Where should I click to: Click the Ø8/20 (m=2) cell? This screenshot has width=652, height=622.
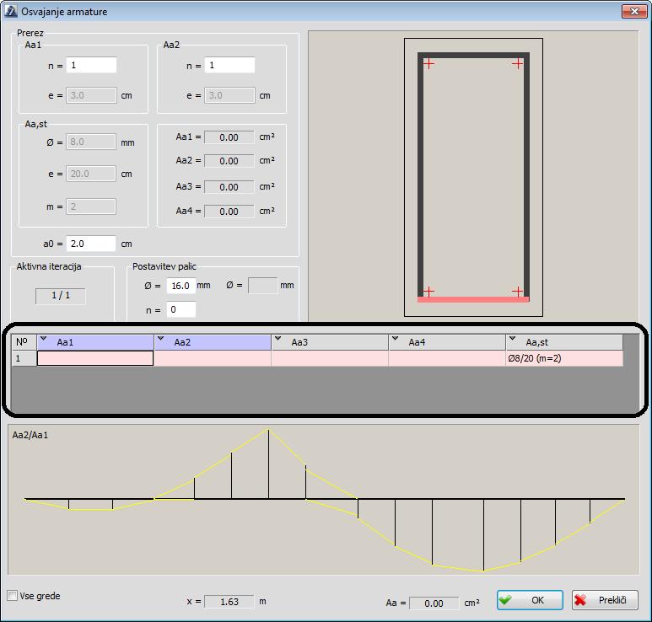click(x=564, y=358)
